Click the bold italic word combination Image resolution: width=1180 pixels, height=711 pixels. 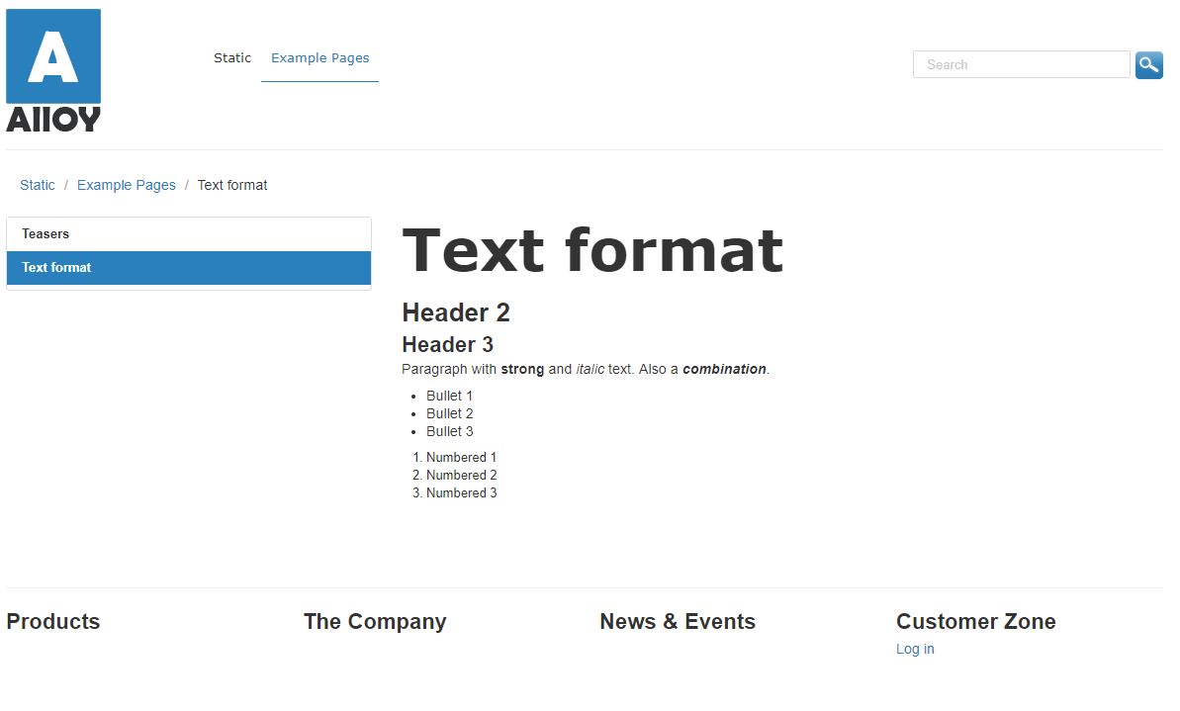724,370
